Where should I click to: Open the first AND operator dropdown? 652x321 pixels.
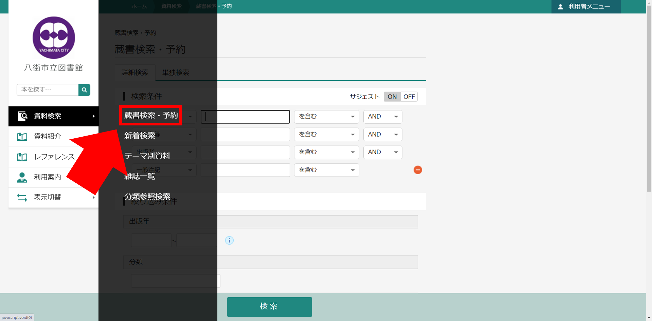382,117
